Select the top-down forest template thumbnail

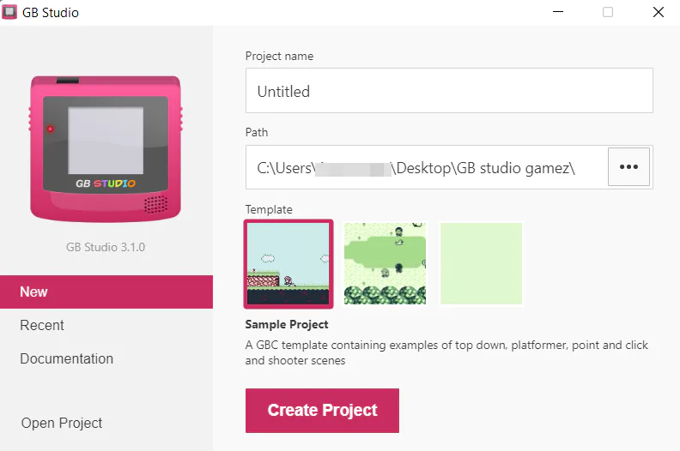click(x=385, y=263)
